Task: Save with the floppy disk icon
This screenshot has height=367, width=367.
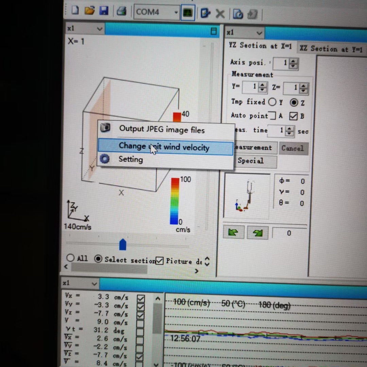Action: click(x=104, y=11)
